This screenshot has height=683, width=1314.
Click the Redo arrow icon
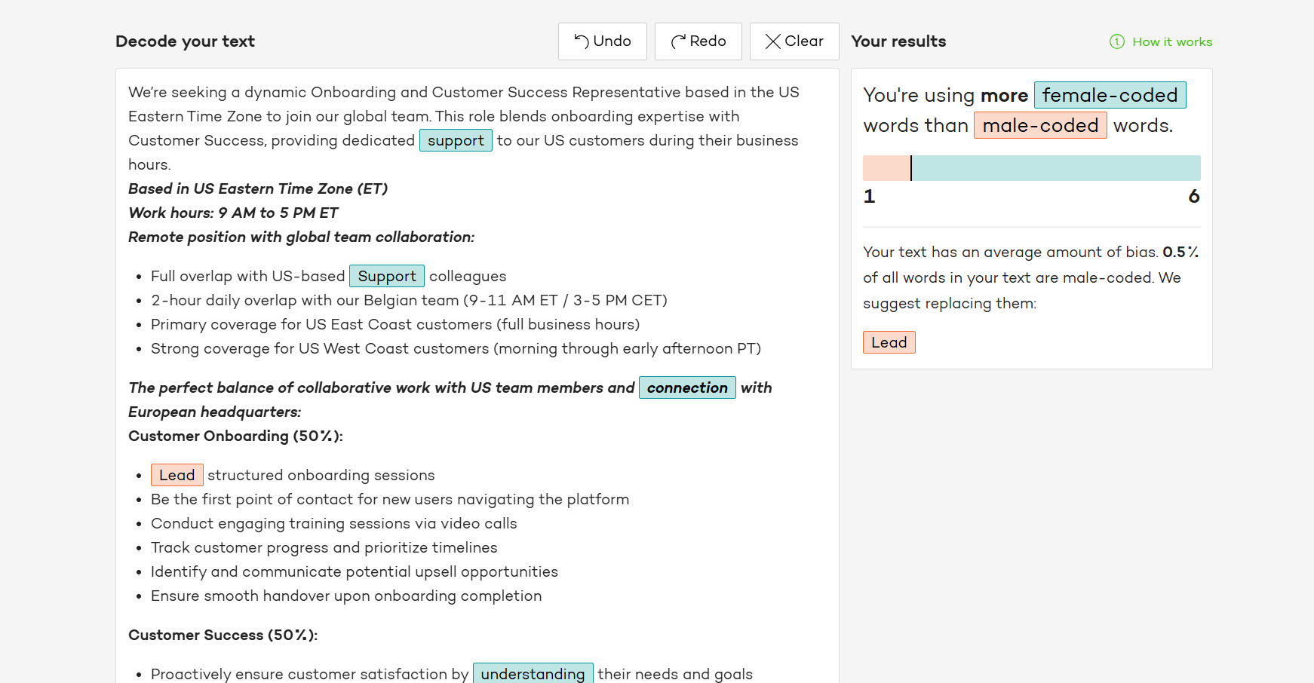coord(677,41)
